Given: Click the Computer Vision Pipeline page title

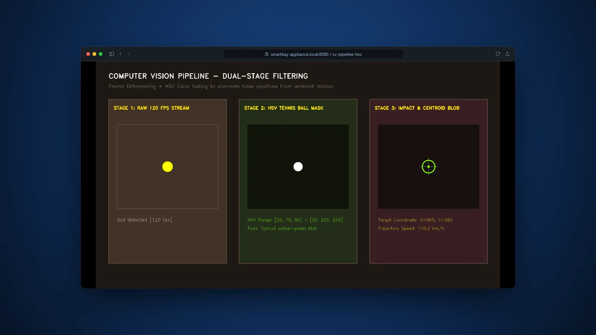Looking at the screenshot, I should [208, 76].
